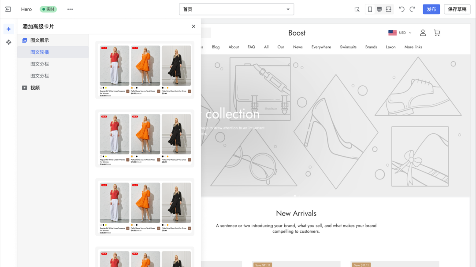Open the three-dot more options menu
Screen dimensions: 476x267
pos(70,9)
